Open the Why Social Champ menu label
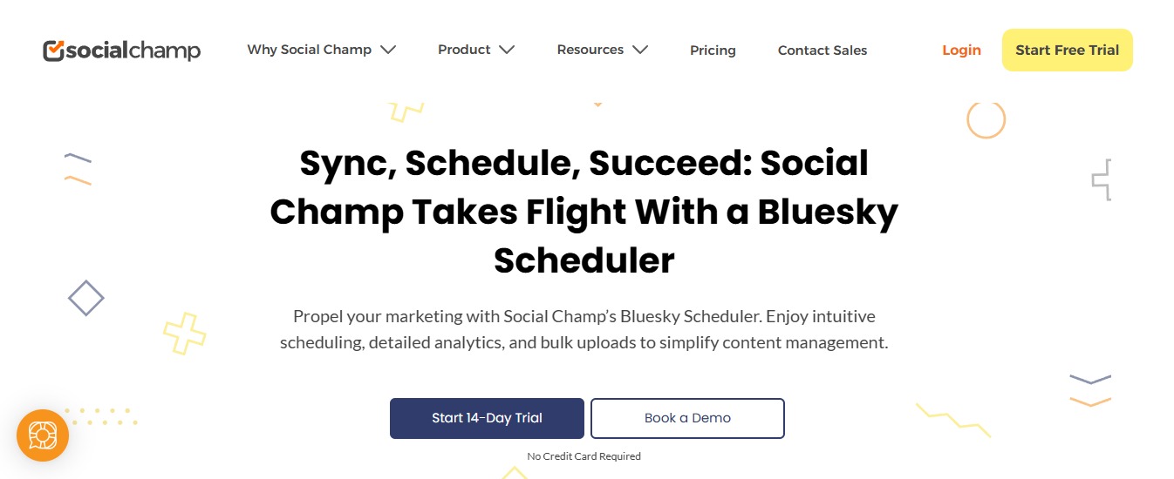1174x479 pixels. tap(309, 50)
